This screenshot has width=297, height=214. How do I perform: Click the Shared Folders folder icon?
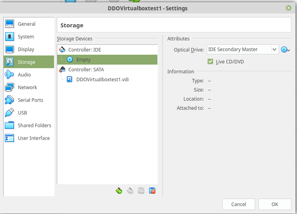(x=10, y=125)
